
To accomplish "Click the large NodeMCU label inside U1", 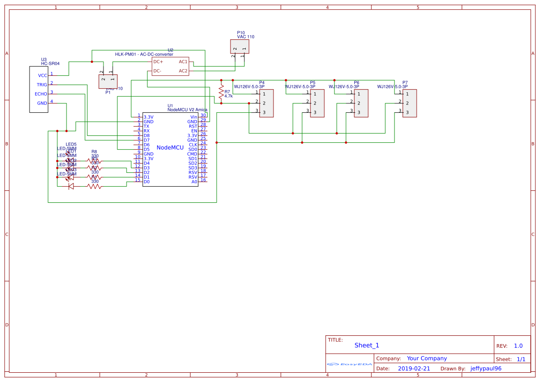I will (170, 148).
